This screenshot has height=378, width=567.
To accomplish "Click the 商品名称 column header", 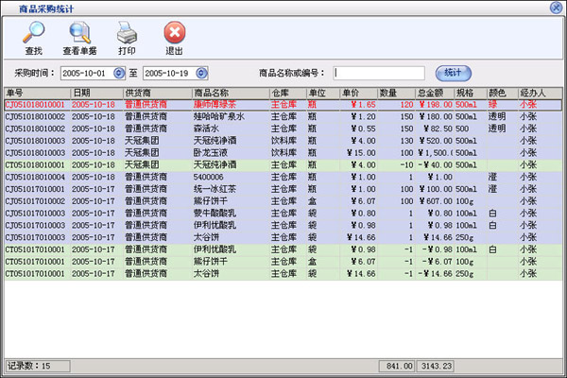I will tap(229, 93).
